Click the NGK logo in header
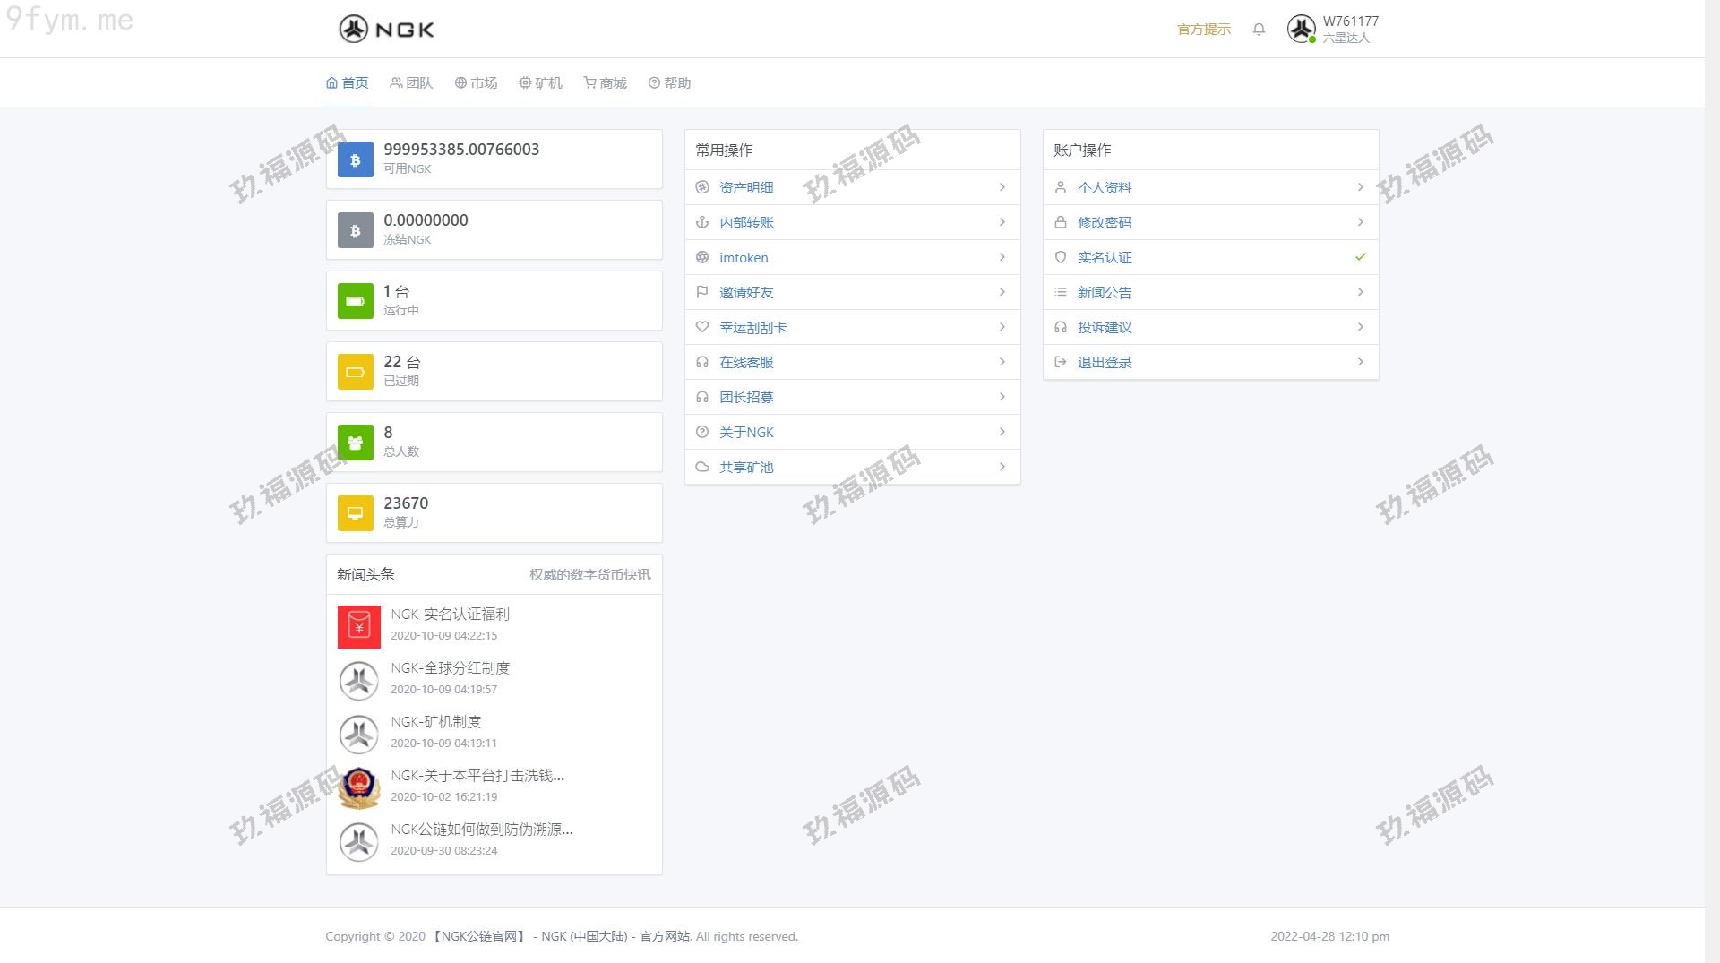1720x963 pixels. (x=386, y=30)
